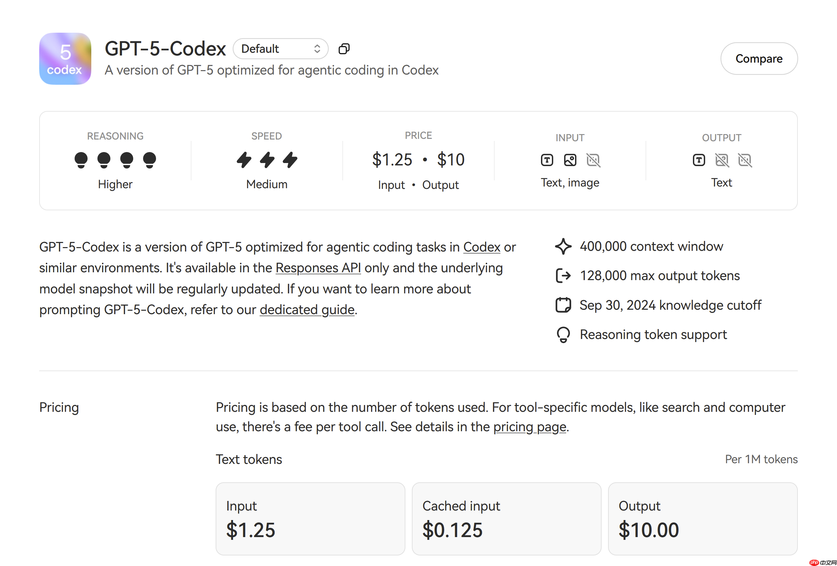Viewport: 837px width, 566px height.
Task: Visit the pricing page link
Action: pyautogui.click(x=529, y=427)
